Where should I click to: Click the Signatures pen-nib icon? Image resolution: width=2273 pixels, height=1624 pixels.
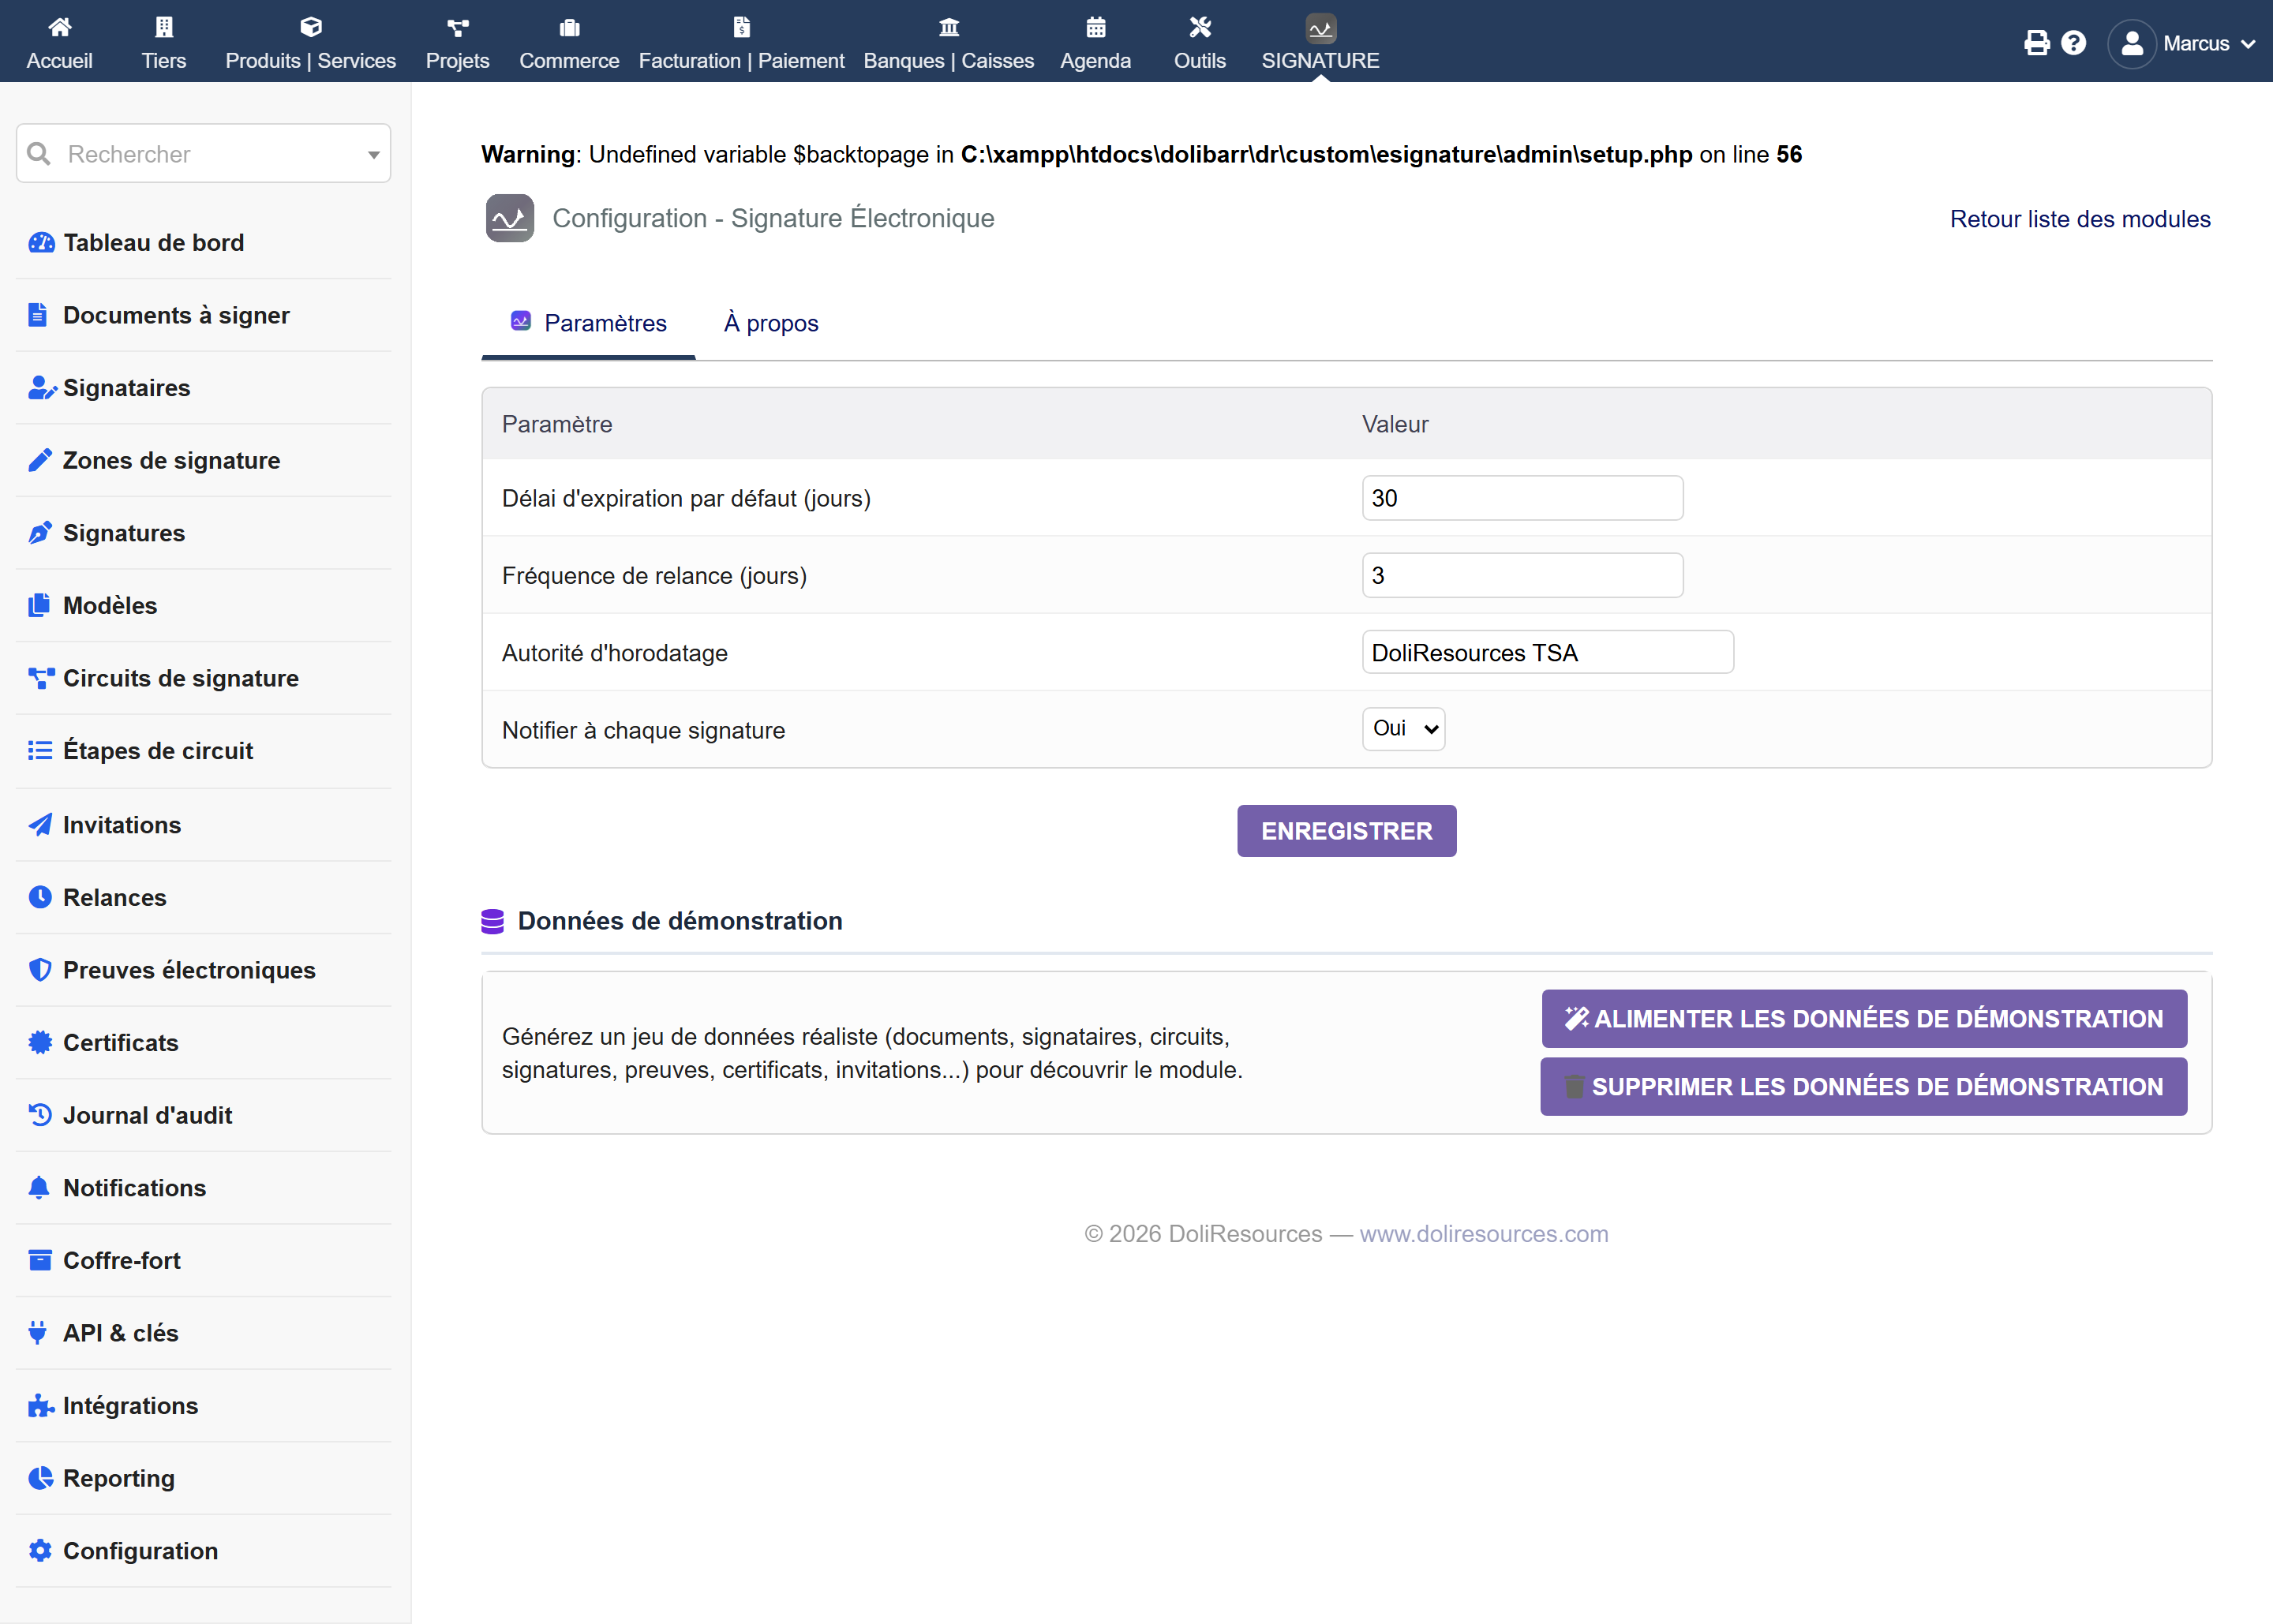tap(40, 533)
